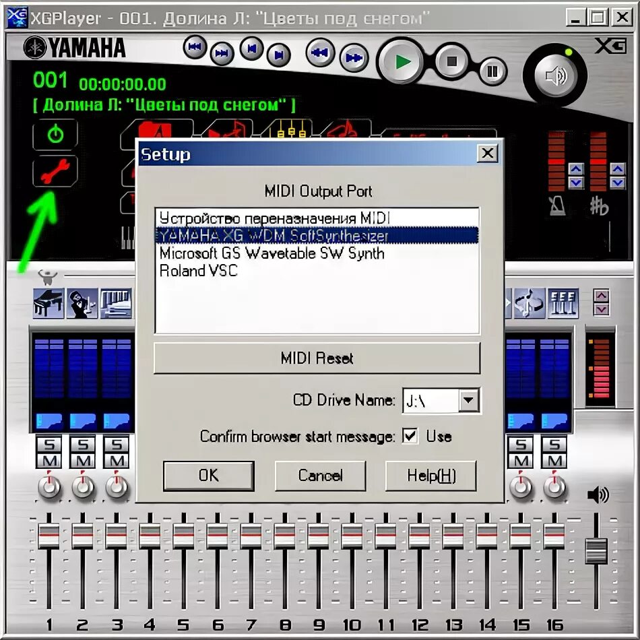Solo channel 2 with its S button

click(83, 444)
